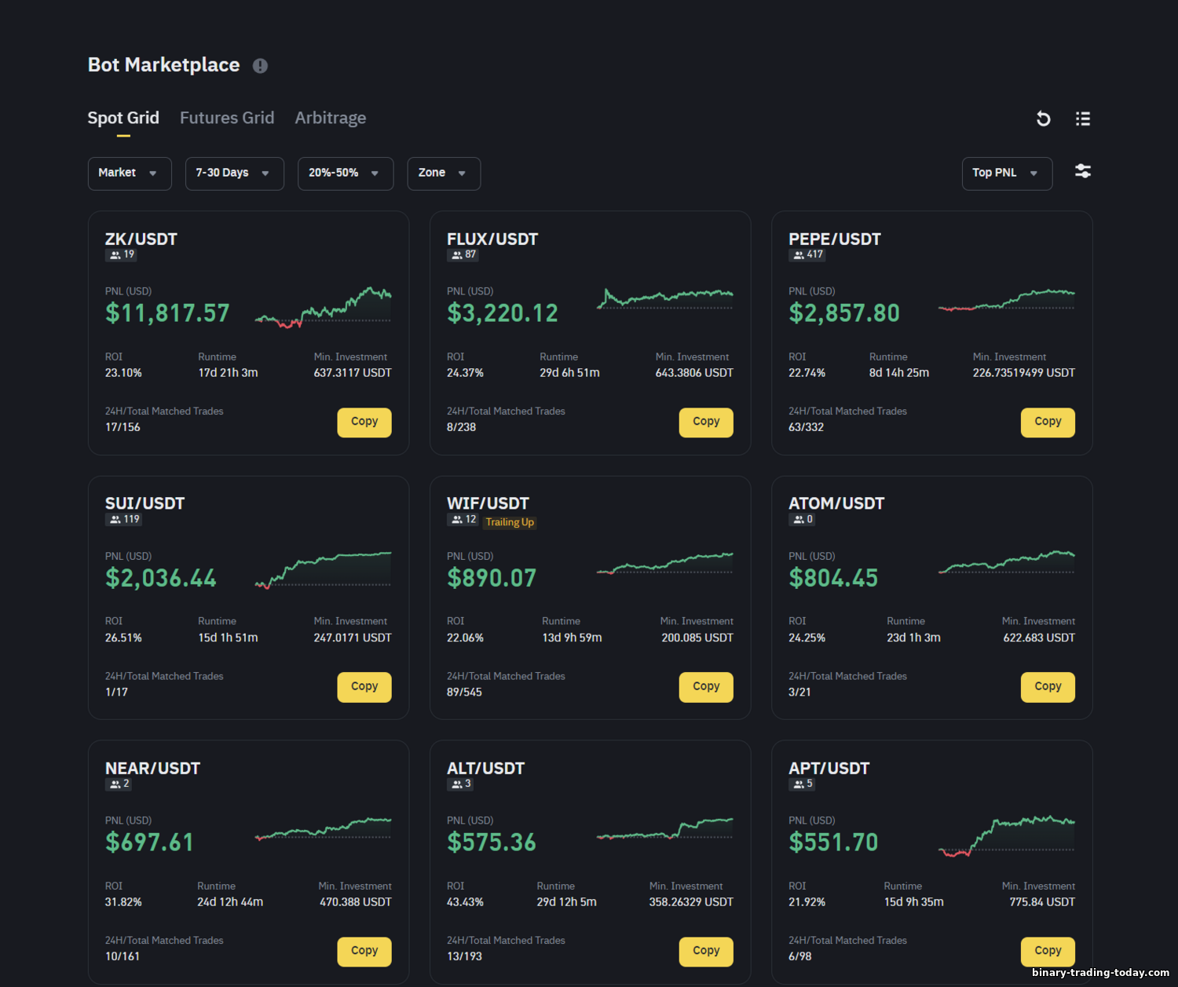Click the APT/USDT PNL chart

click(x=1006, y=836)
